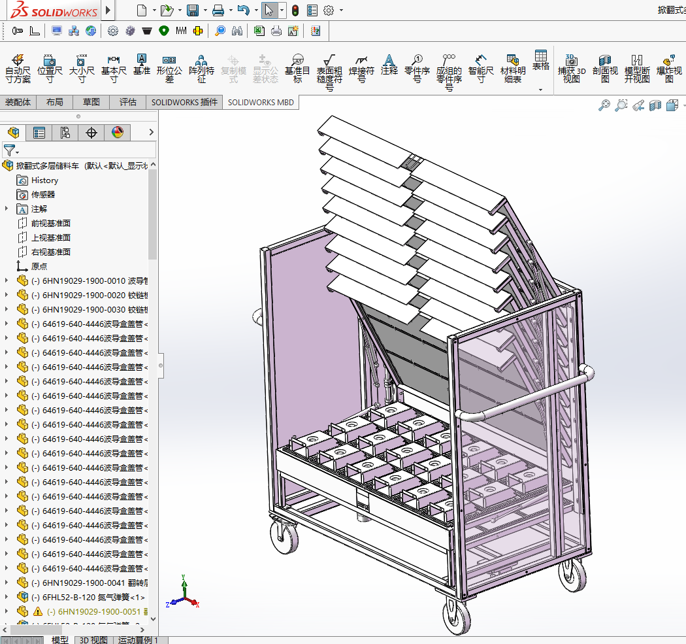Click Smart Dimension (智能尺寸) tool

[481, 69]
